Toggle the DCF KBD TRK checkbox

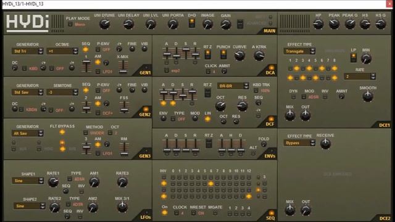tap(256, 91)
